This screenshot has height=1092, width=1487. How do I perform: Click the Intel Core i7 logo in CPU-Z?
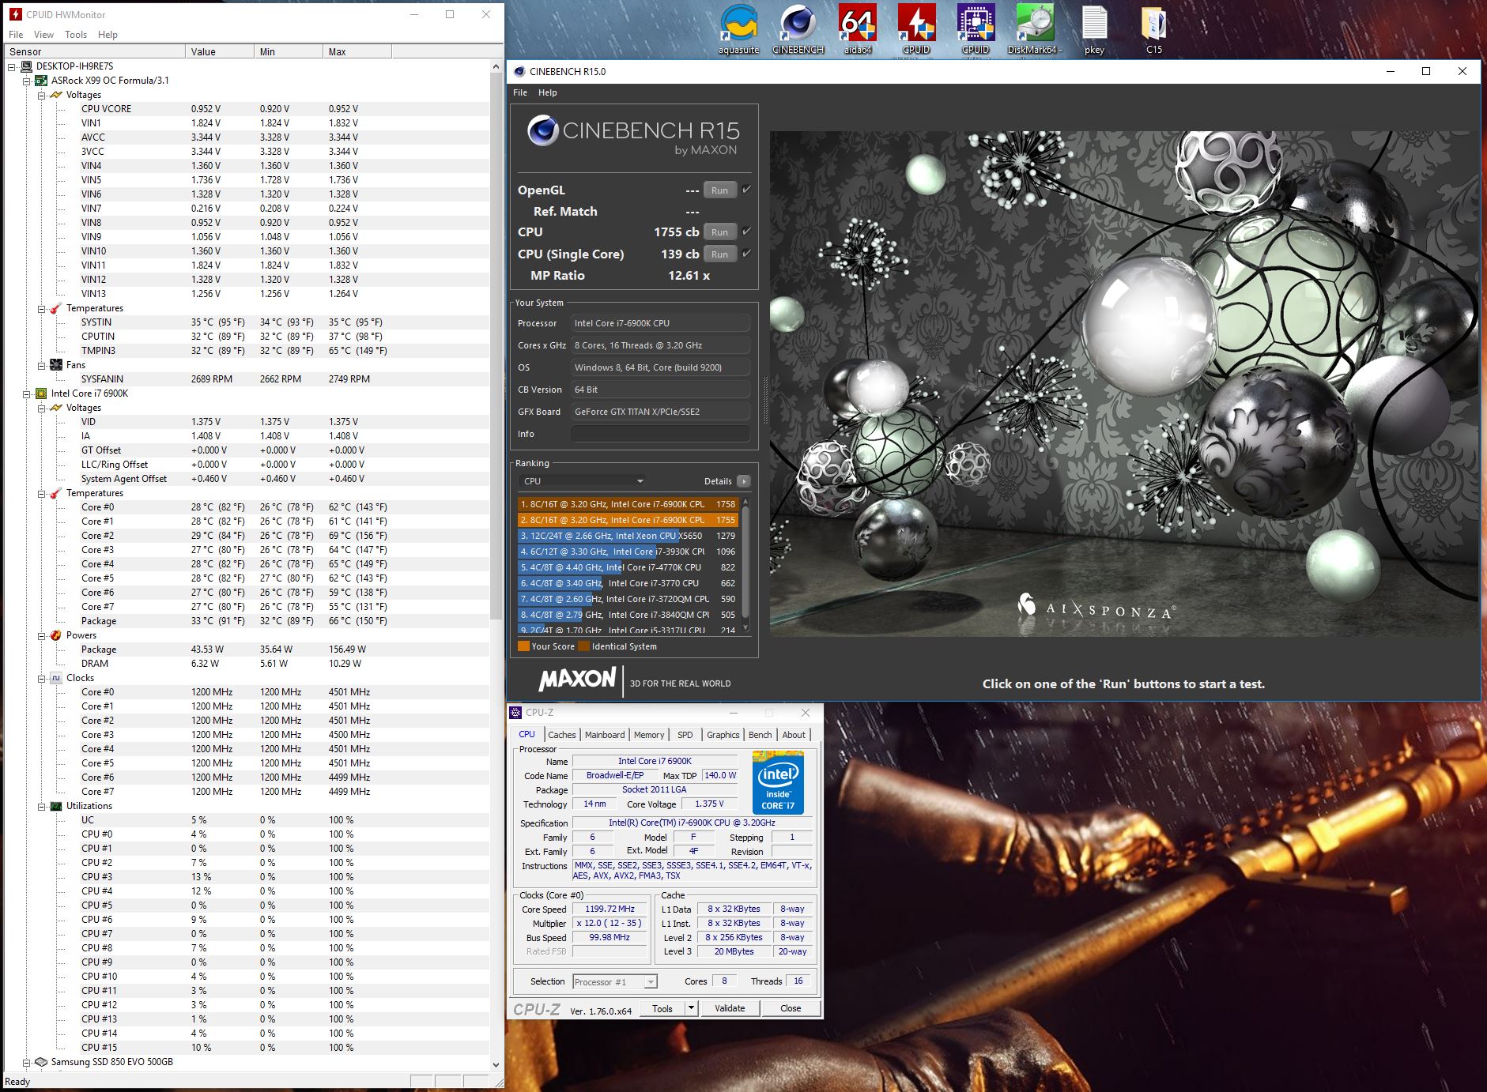pos(778,783)
